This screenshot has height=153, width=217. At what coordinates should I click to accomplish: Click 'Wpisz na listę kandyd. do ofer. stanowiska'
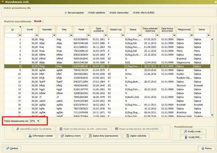[83, 129]
